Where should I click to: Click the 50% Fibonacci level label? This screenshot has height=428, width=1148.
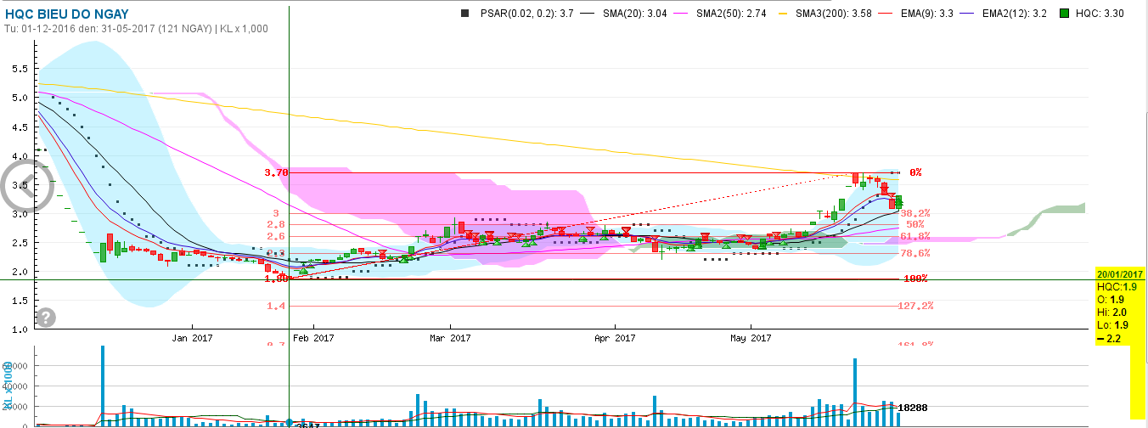click(915, 225)
